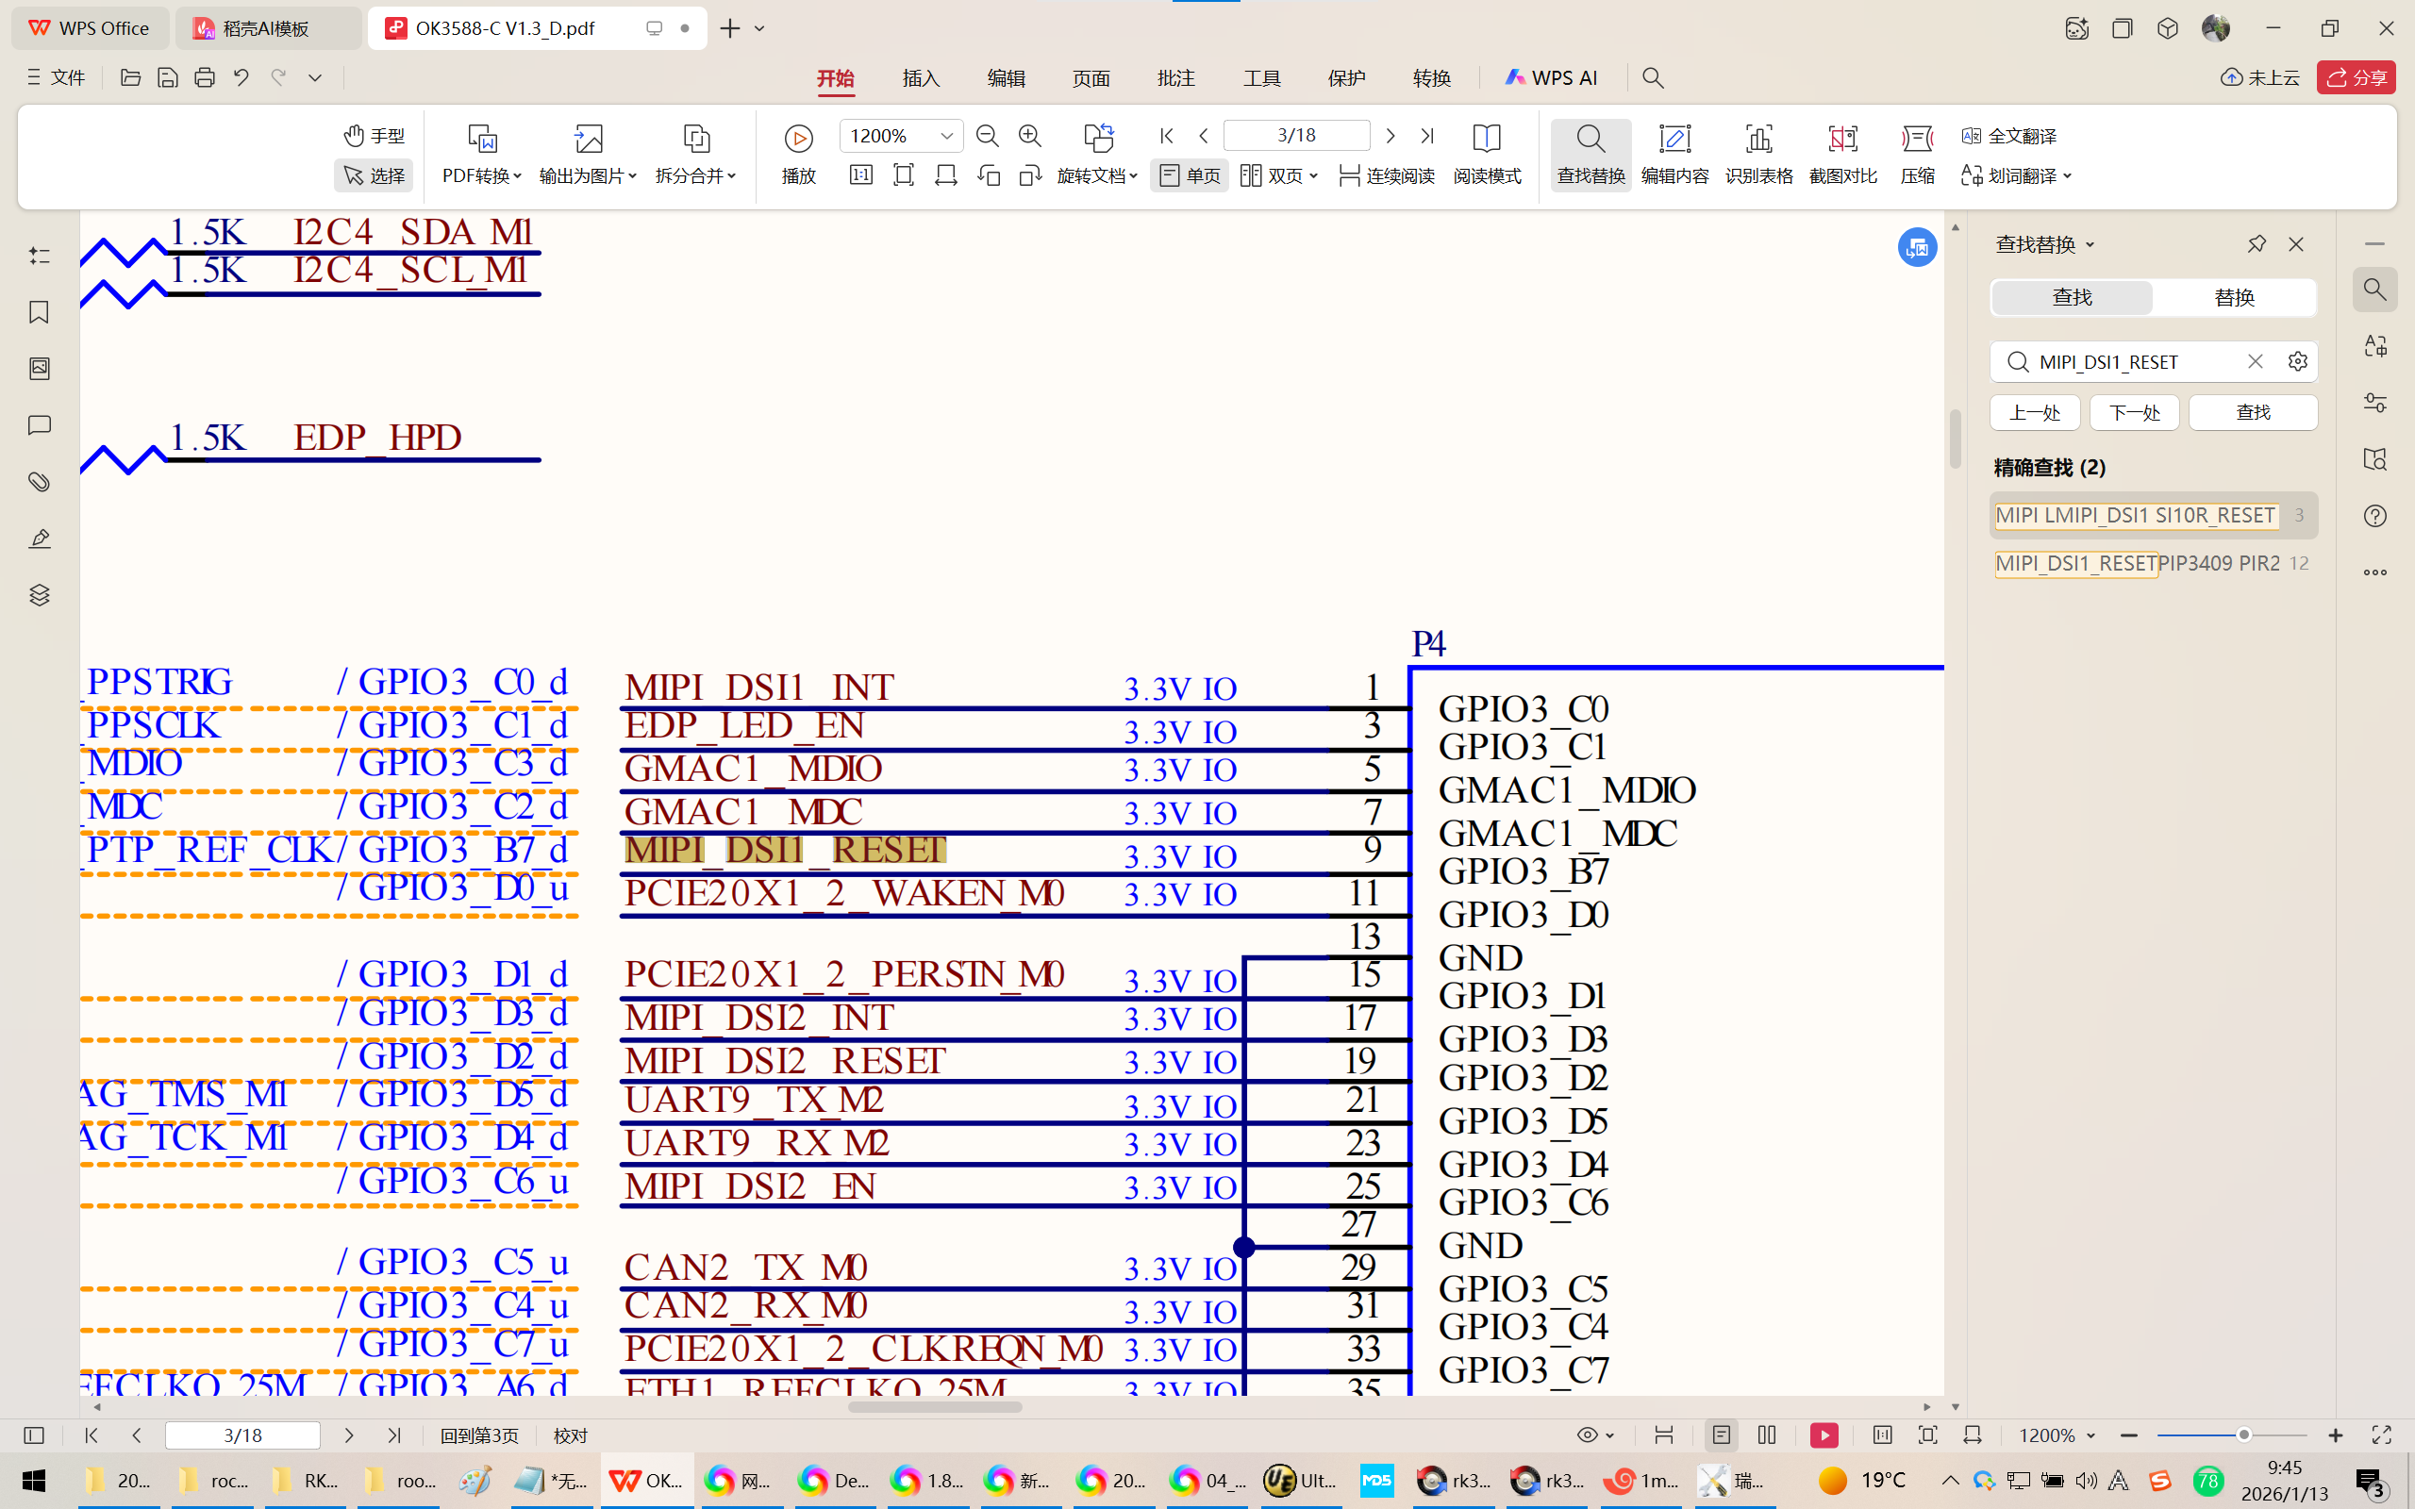Click the zoom out magnifier icon
This screenshot has height=1509, width=2415.
coord(987,136)
